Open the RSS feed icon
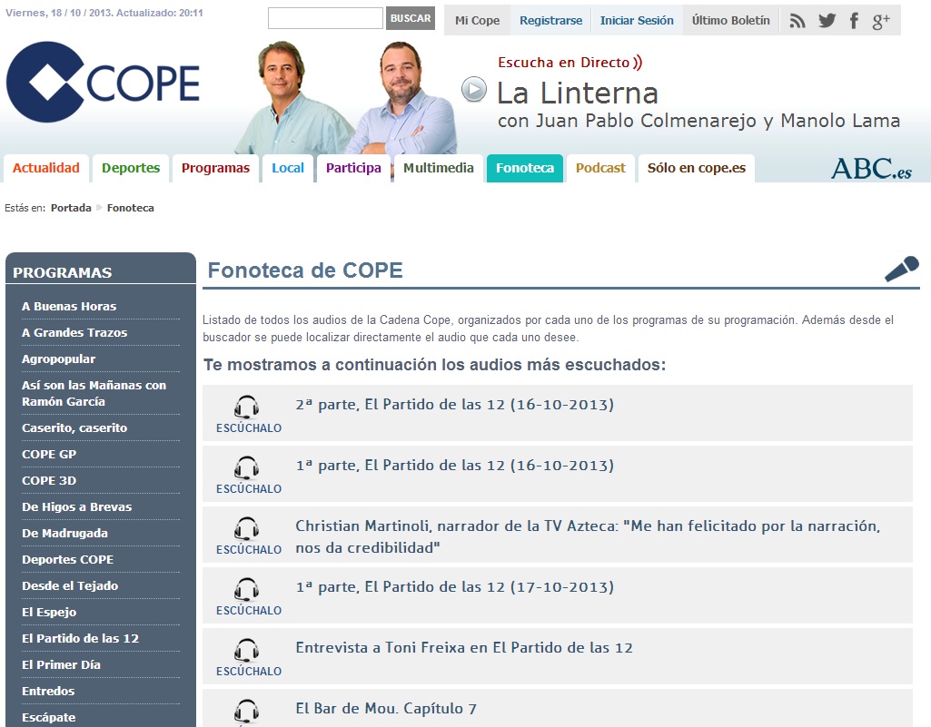The width and height of the screenshot is (931, 727). [x=797, y=21]
